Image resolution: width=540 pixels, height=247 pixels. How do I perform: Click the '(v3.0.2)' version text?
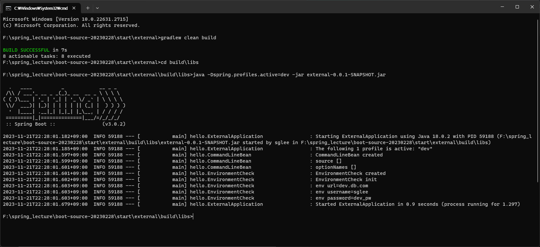114,124
